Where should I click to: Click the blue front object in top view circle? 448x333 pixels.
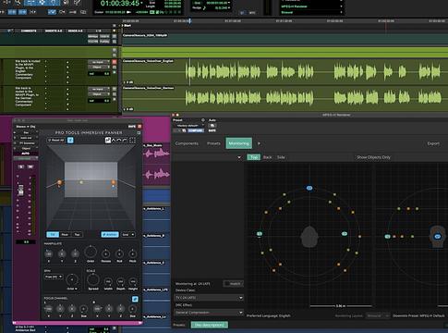point(309,188)
